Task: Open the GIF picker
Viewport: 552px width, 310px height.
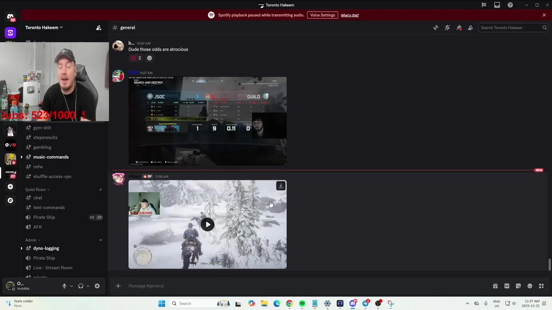Action: point(507,286)
